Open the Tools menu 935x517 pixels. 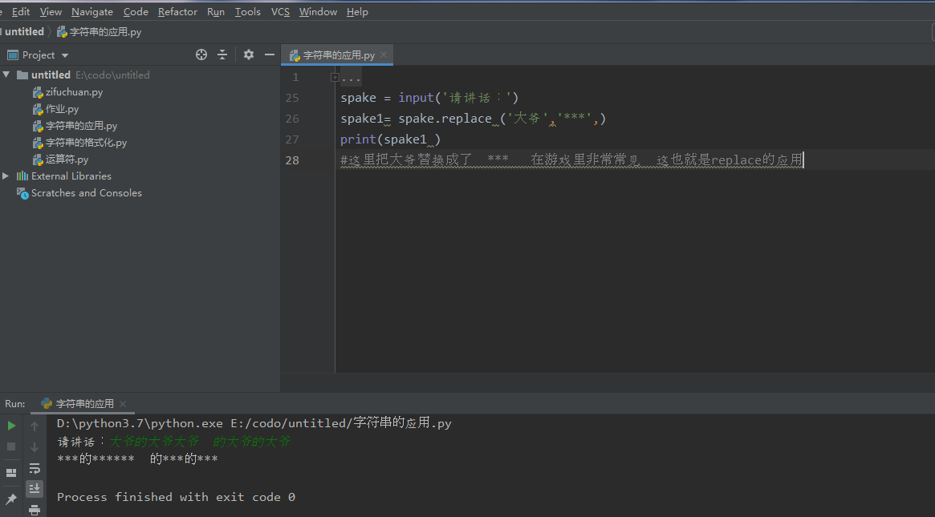point(247,12)
